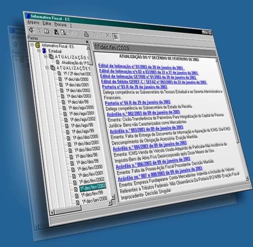Screen dimensions: 253x247
Task: Open Acórdão n.º 003/2003 link
Action: point(147,129)
